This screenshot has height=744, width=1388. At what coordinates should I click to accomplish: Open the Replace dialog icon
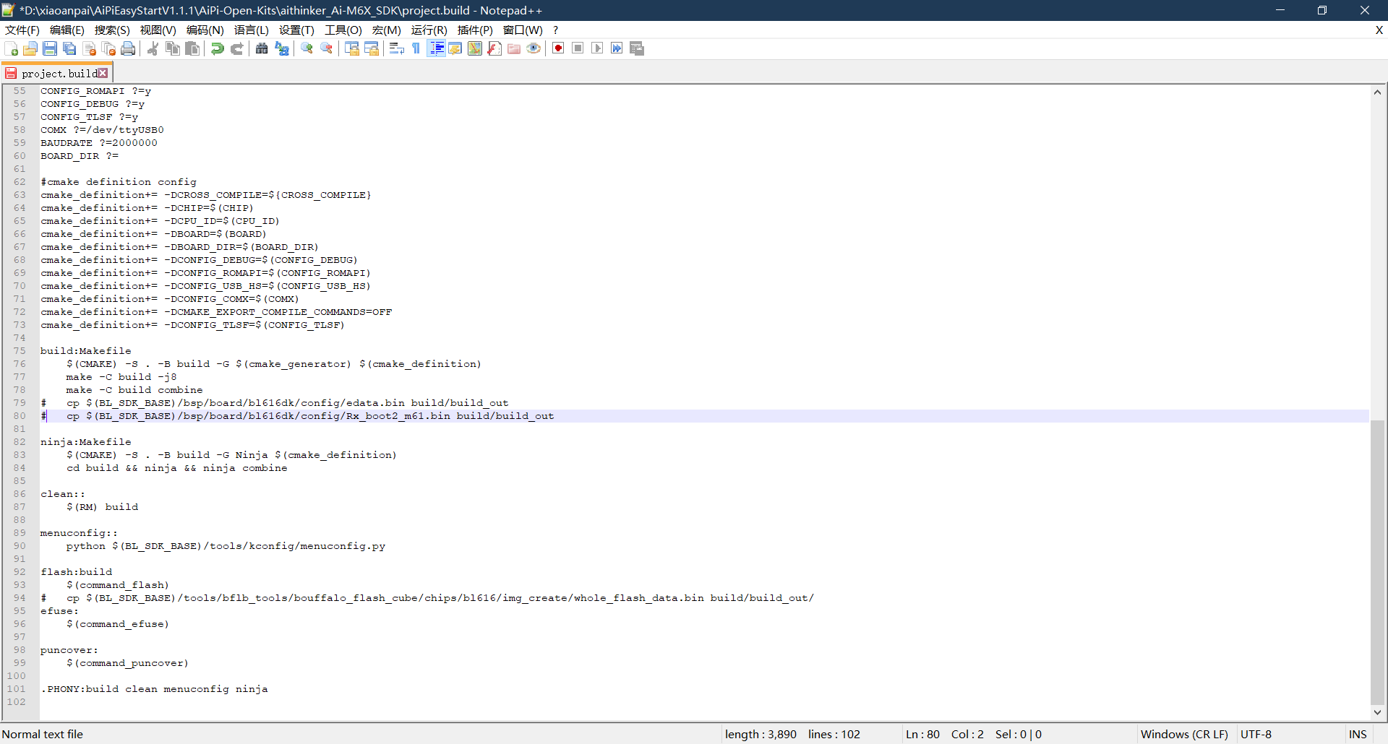point(282,48)
